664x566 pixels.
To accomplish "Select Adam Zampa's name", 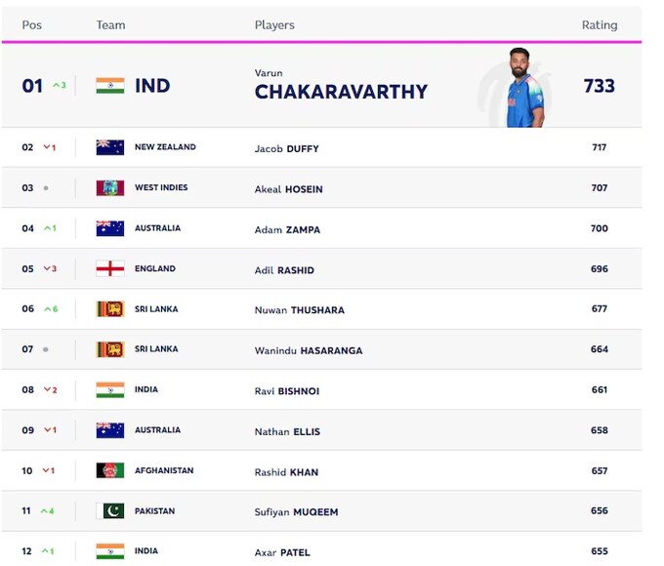I will click(x=287, y=229).
